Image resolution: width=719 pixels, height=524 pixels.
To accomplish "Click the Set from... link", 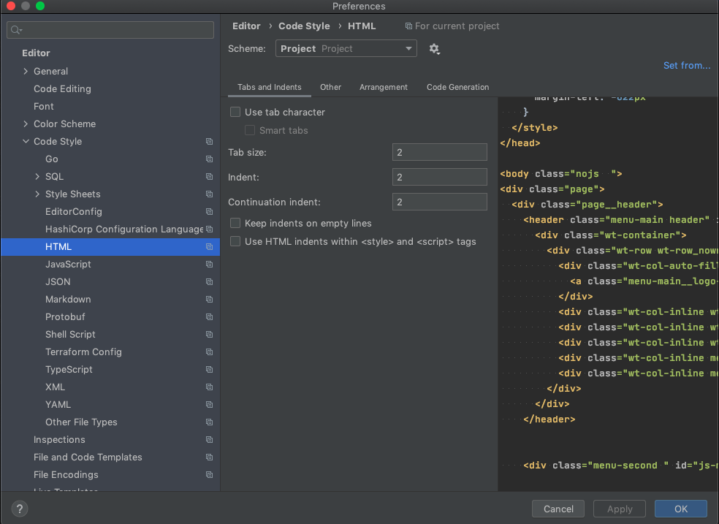I will click(686, 66).
